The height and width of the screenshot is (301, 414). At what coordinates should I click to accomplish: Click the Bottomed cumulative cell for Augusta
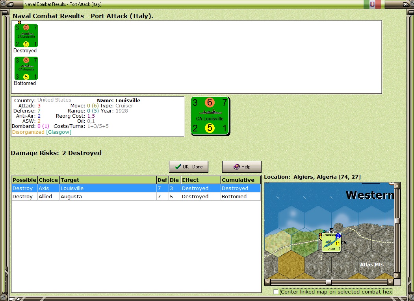(x=241, y=196)
